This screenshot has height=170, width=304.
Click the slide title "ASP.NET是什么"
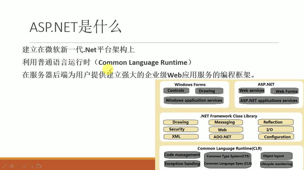coord(75,27)
